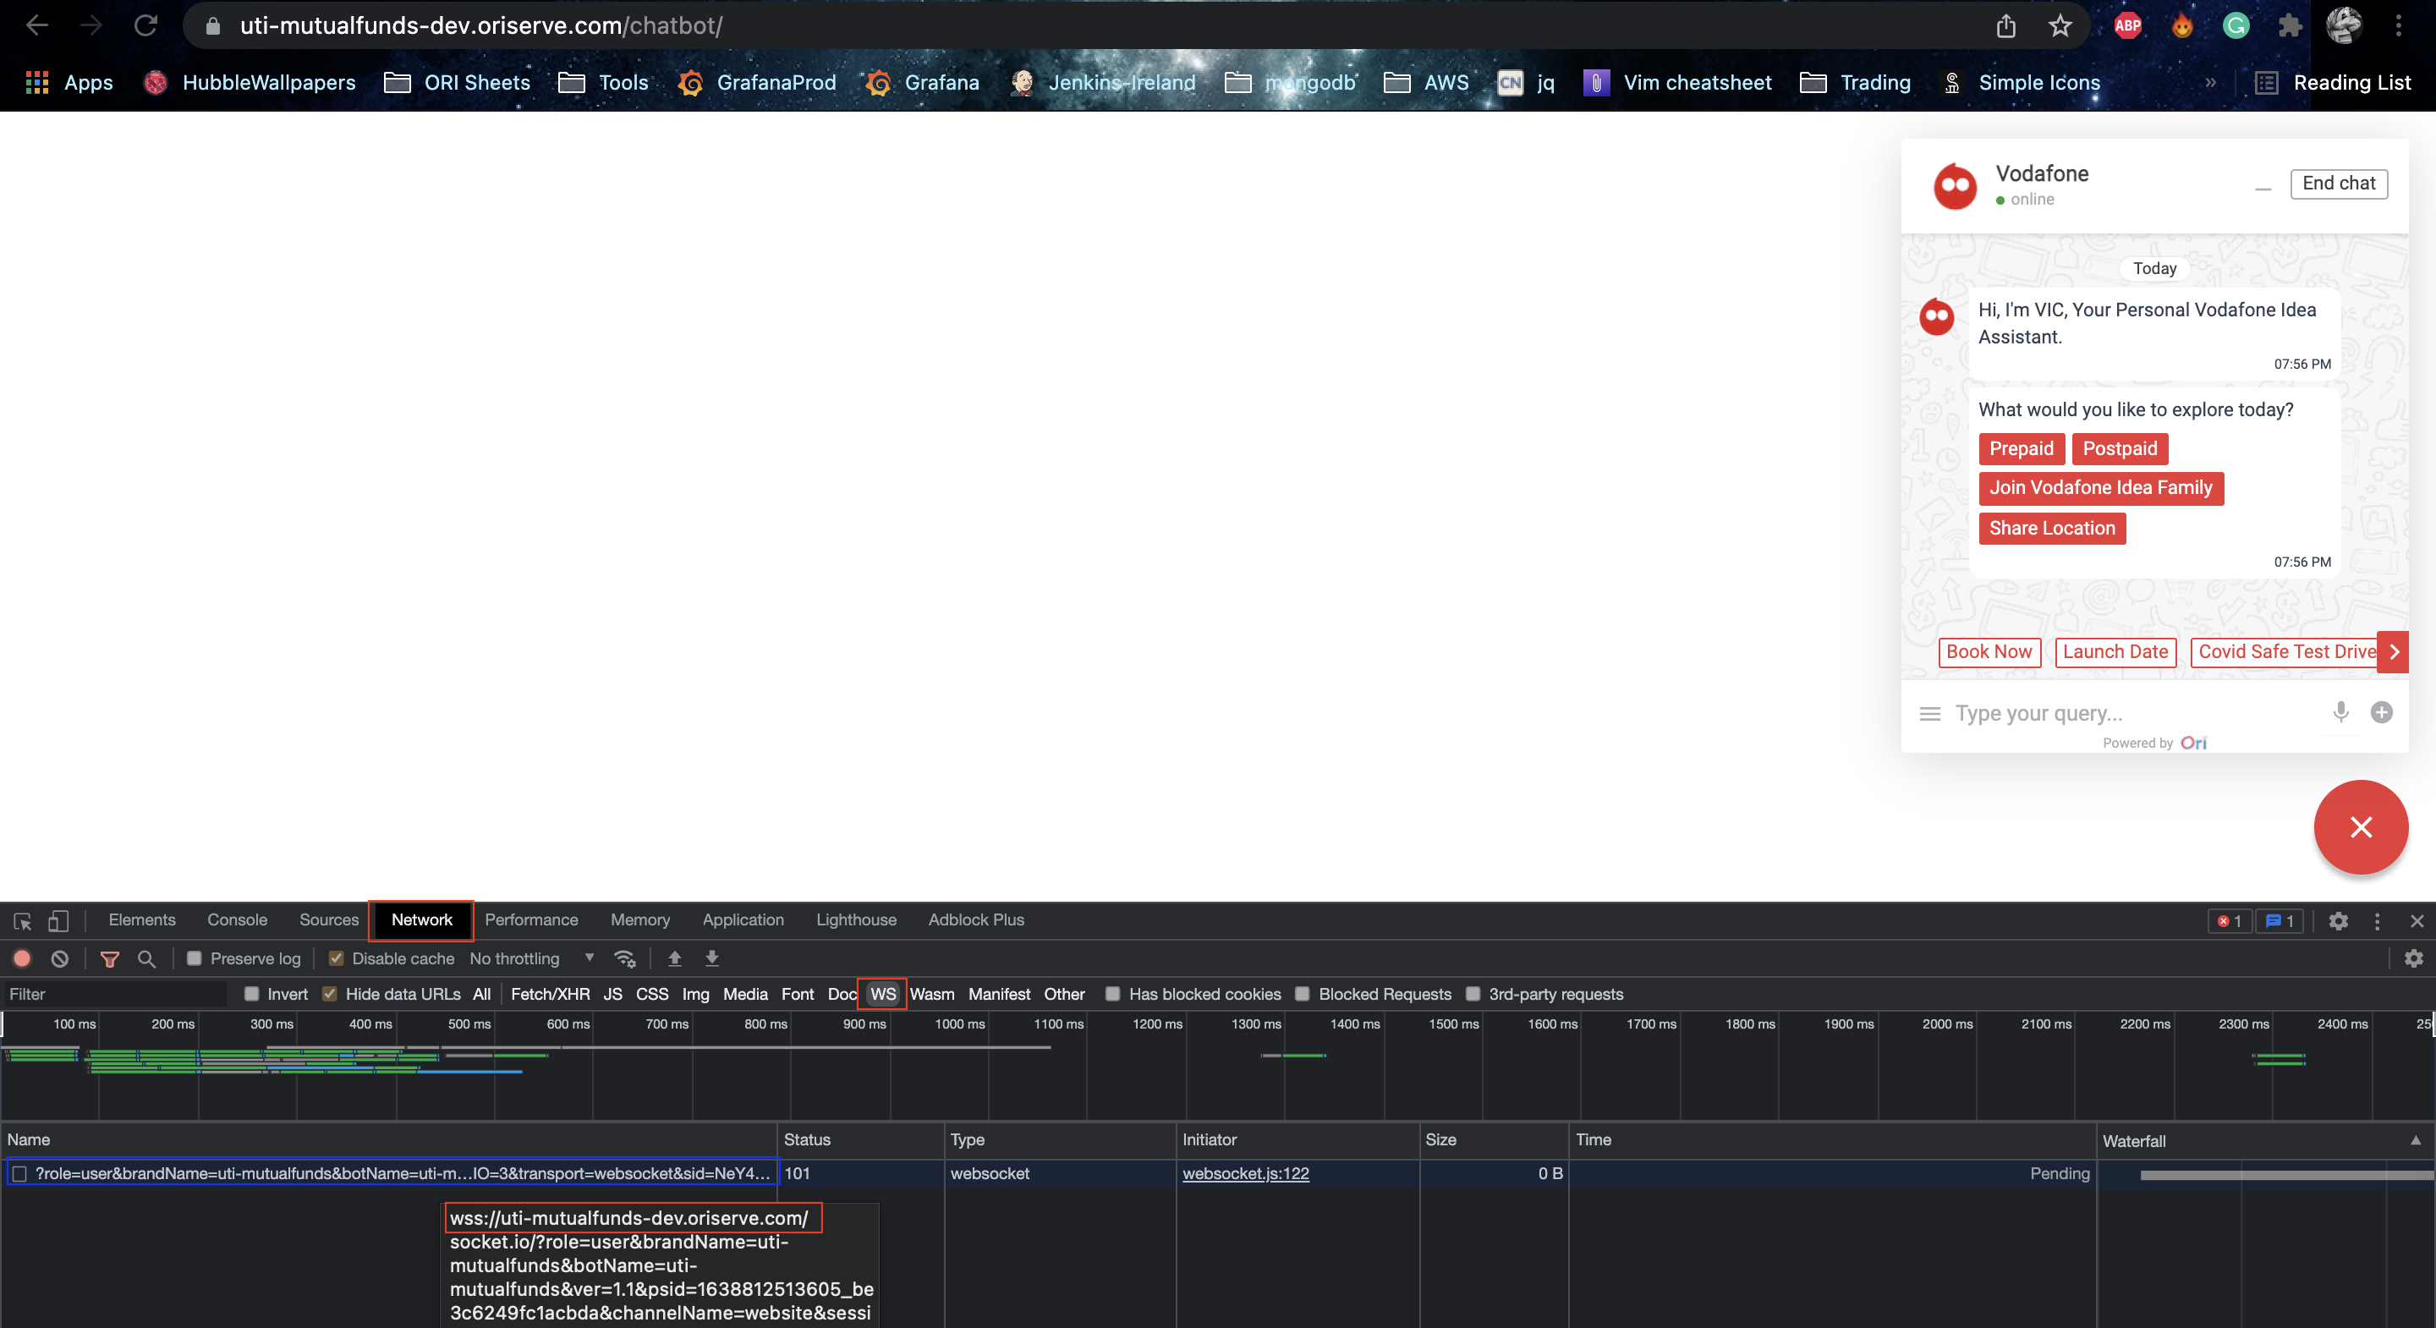This screenshot has width=2436, height=1328.
Task: Click the record network log button
Action: (x=22, y=958)
